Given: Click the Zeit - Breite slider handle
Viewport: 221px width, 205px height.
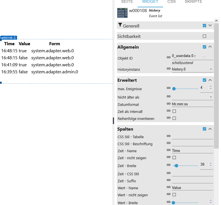Looking at the screenshot, I should [x=176, y=166].
